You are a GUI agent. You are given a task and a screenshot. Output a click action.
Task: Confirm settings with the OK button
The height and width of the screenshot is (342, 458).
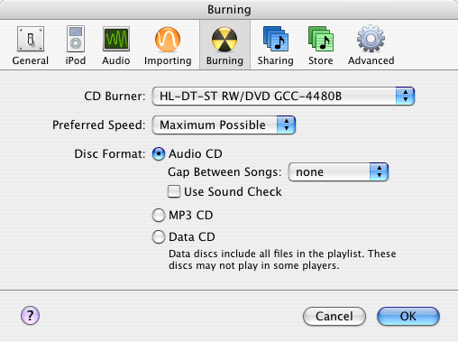(x=408, y=316)
